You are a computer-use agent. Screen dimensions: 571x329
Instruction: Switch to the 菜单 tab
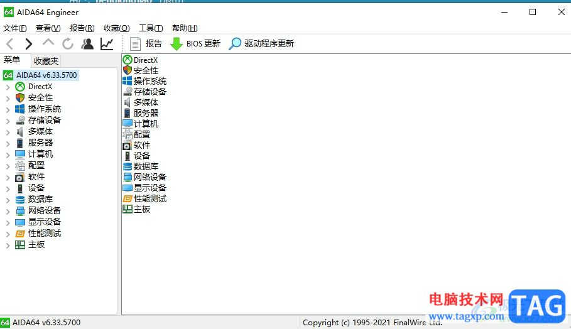point(12,60)
